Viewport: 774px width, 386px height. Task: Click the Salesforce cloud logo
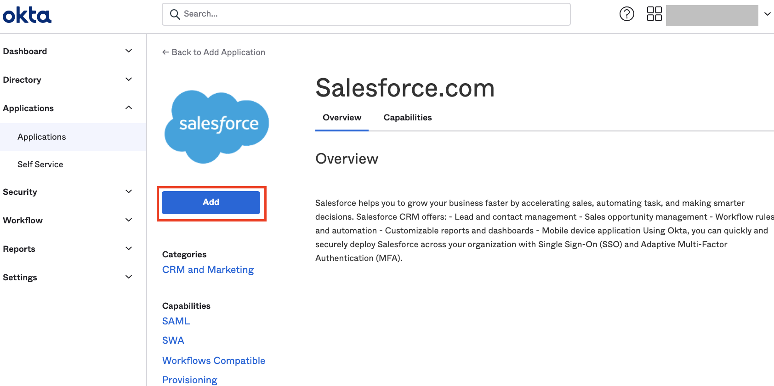216,126
